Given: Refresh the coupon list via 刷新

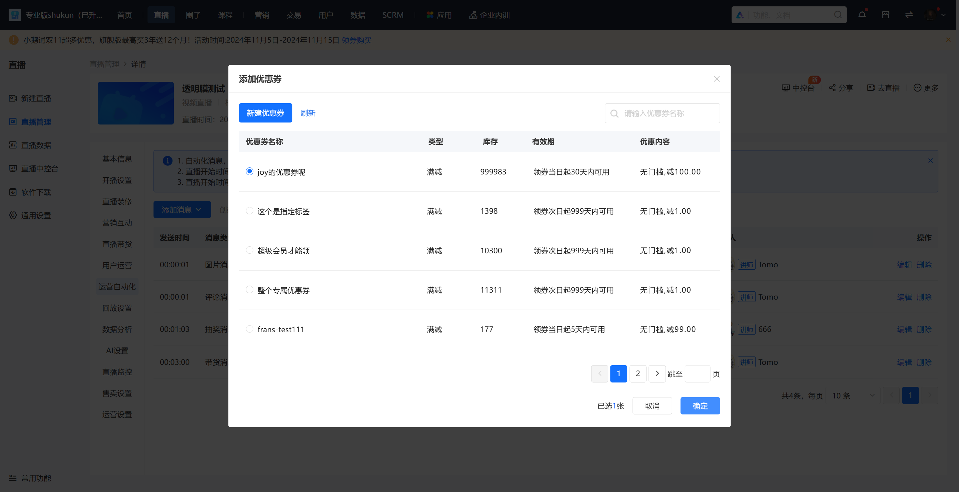Looking at the screenshot, I should pyautogui.click(x=308, y=113).
